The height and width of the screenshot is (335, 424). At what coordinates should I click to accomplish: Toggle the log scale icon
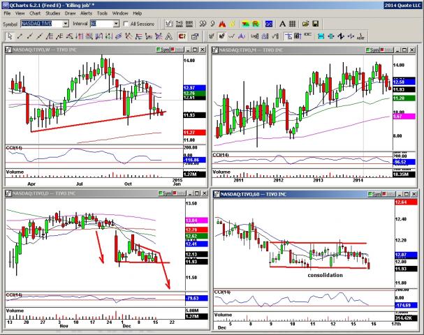pos(255,36)
